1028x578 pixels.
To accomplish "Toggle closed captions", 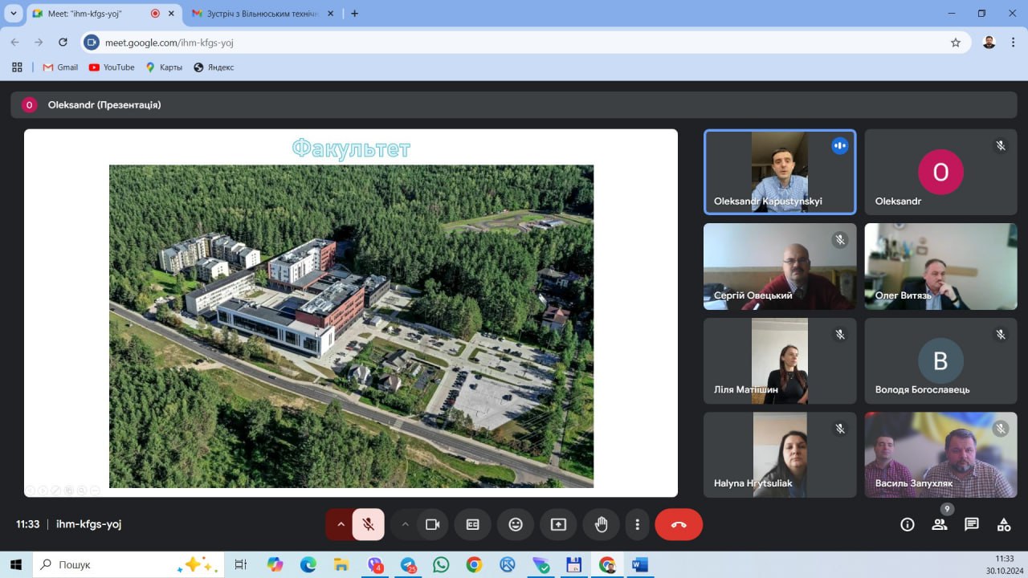I will (x=473, y=524).
